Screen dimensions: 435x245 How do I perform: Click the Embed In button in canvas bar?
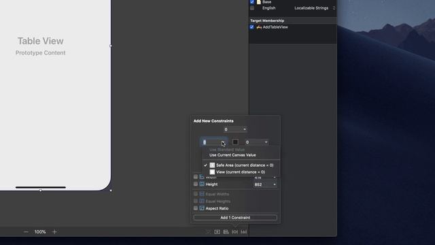217,231
